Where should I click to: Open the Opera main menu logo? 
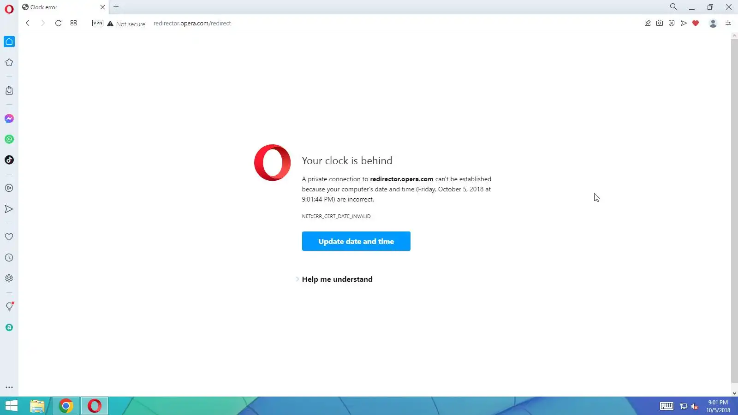pyautogui.click(x=9, y=9)
